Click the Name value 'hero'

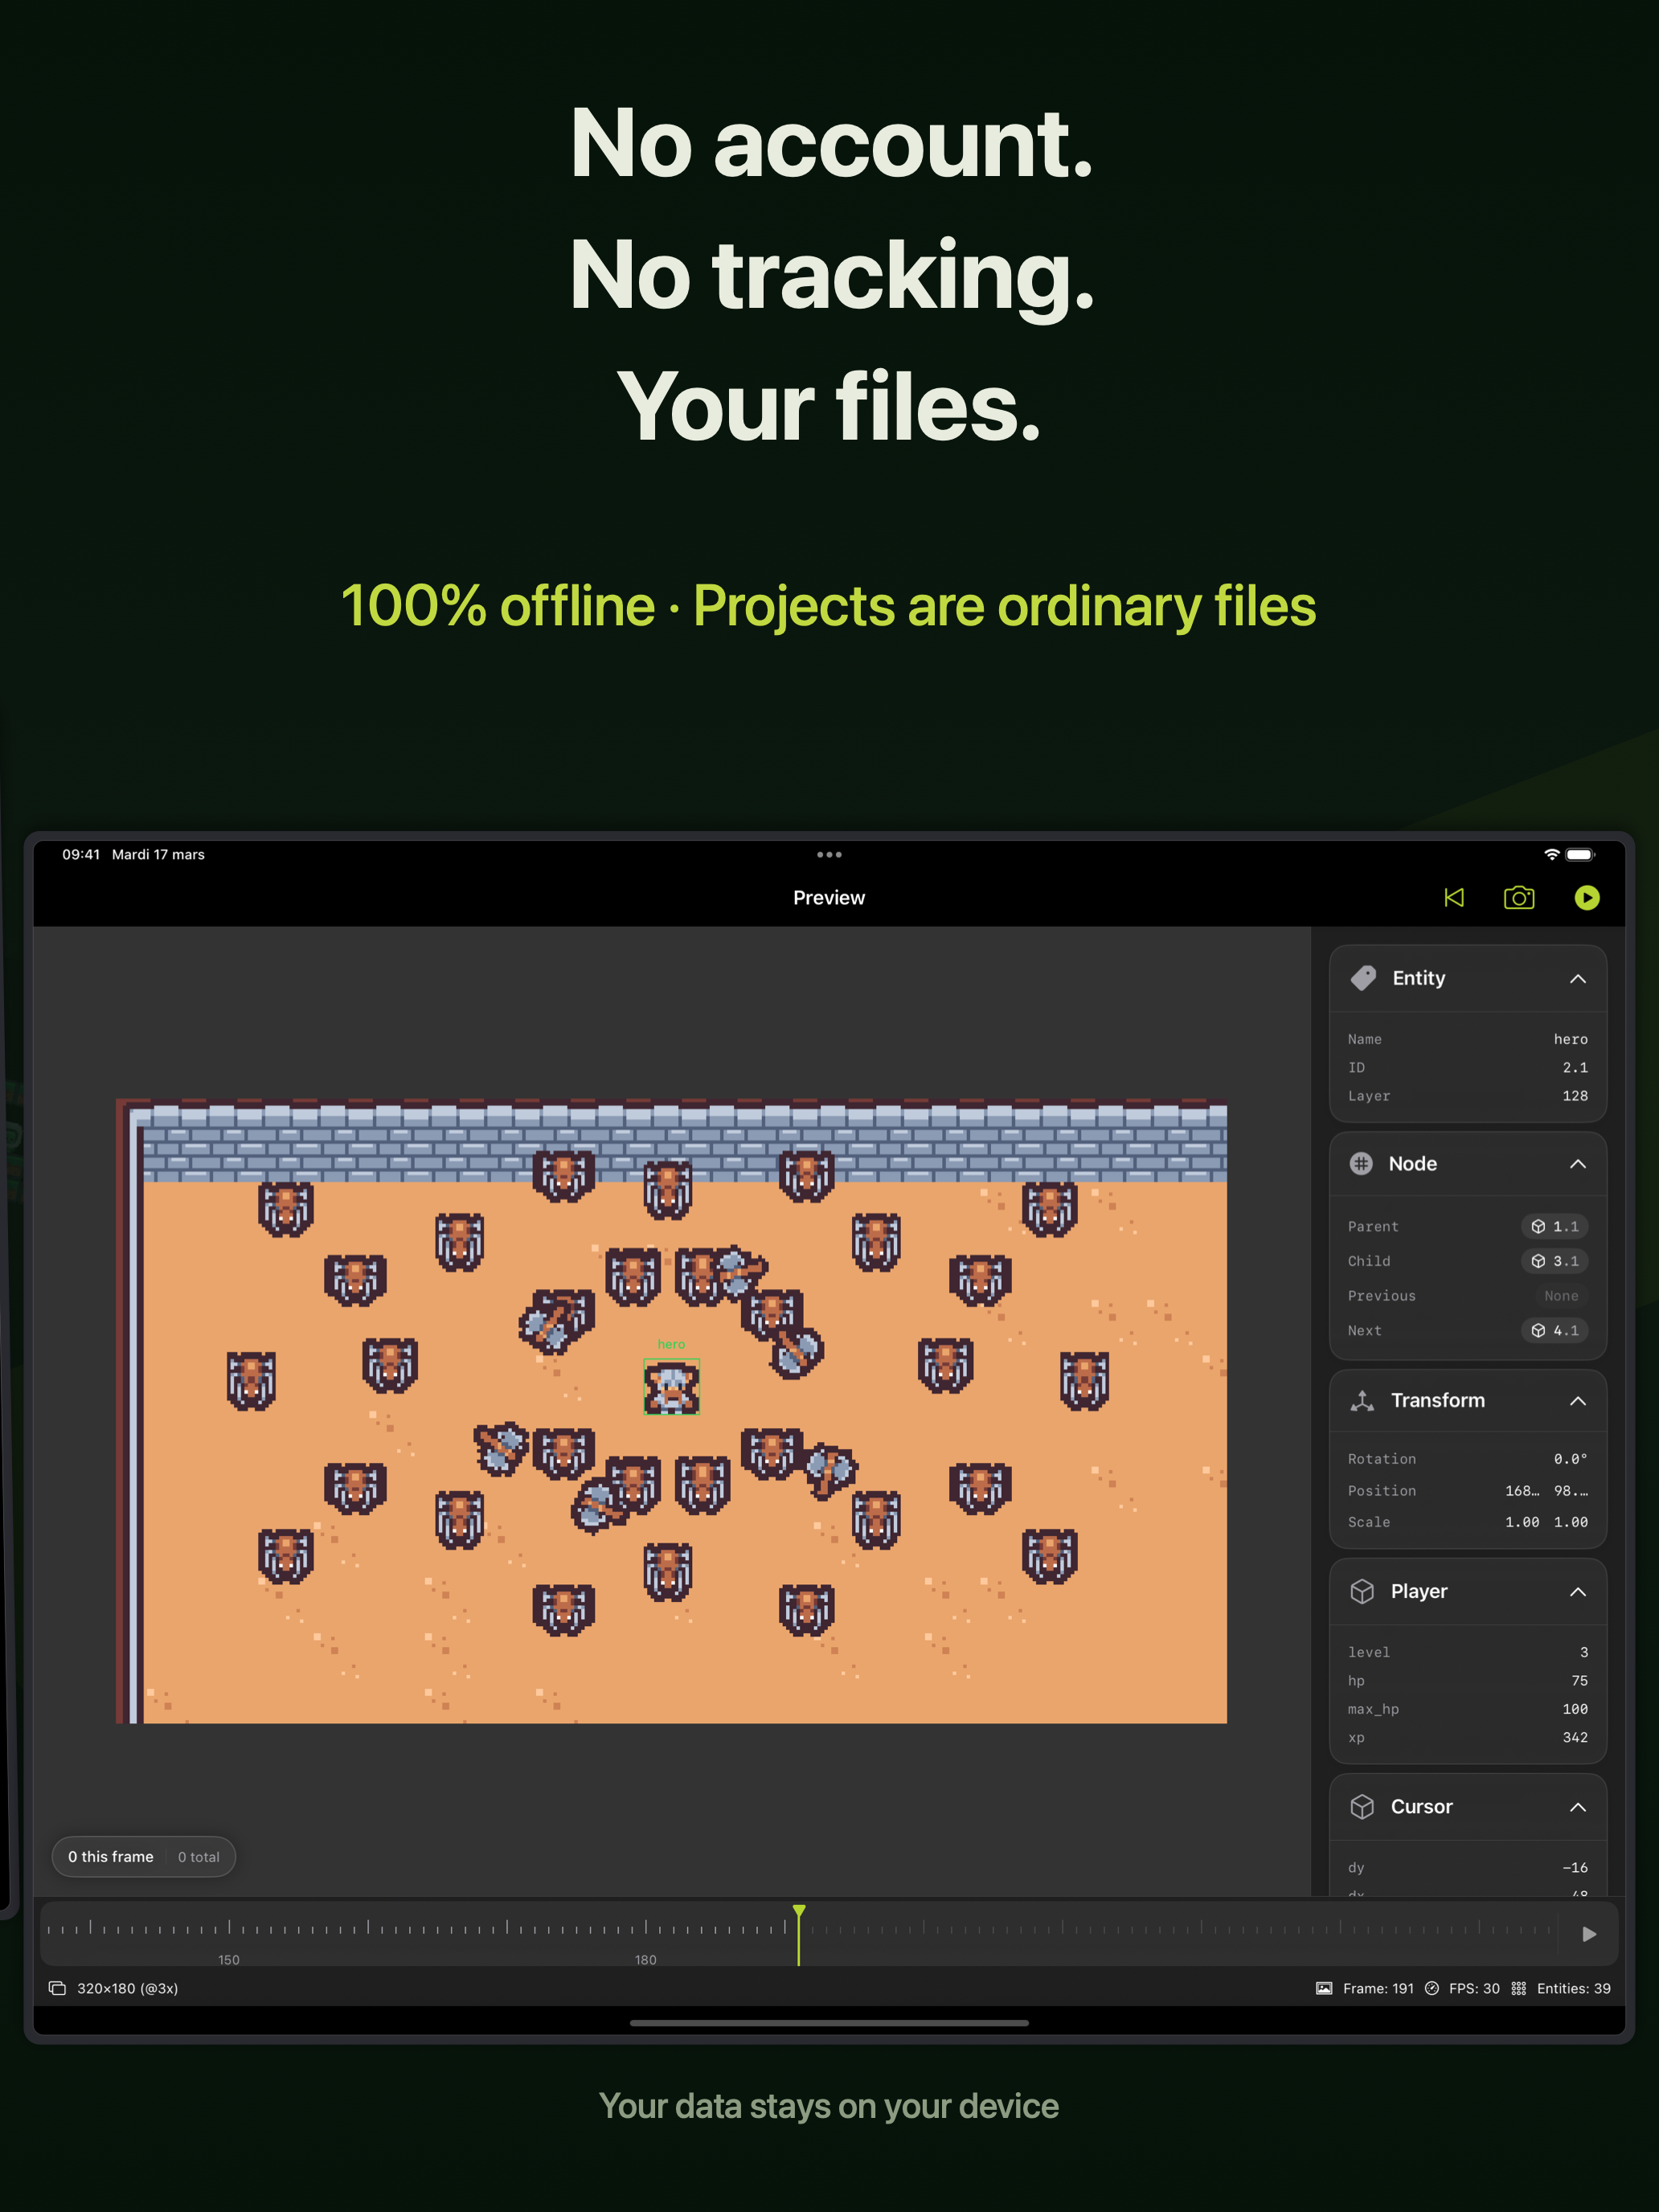(1570, 1039)
